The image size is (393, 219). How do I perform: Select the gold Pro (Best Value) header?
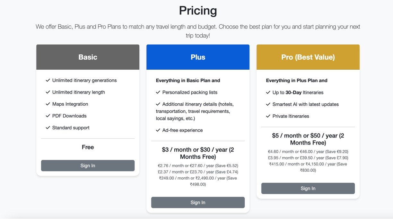[308, 57]
